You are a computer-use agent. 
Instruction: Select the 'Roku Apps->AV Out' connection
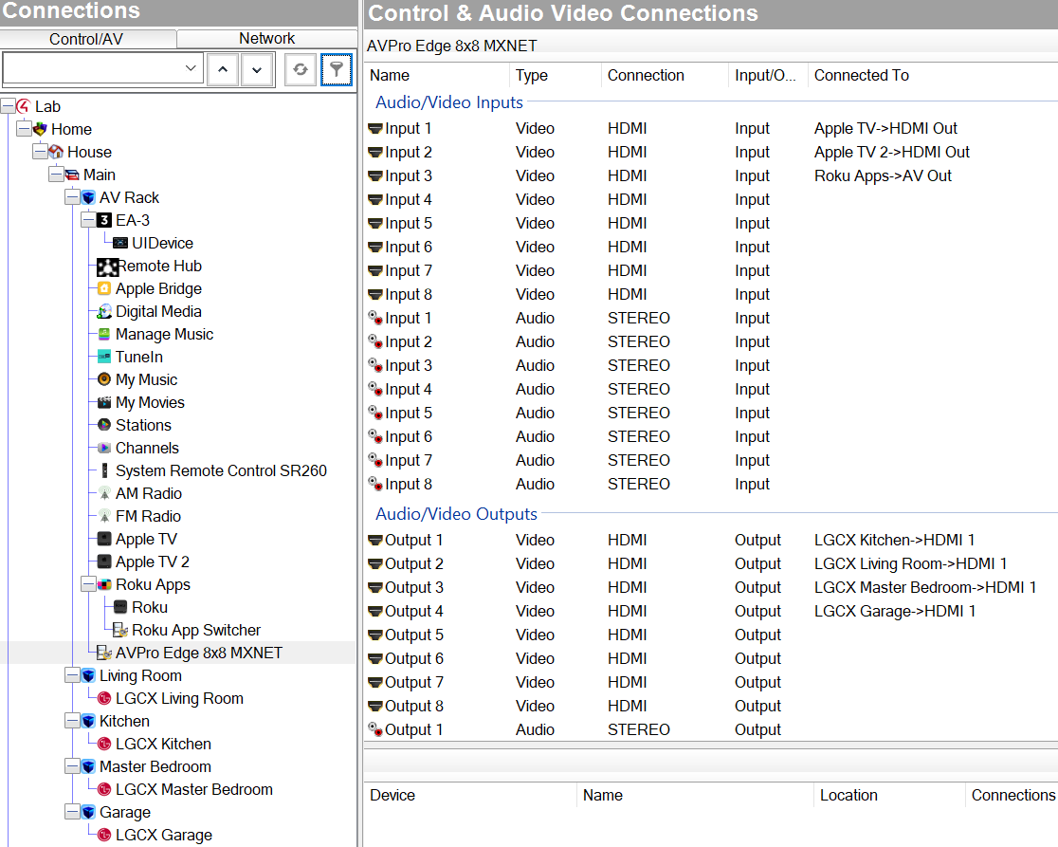tap(883, 176)
